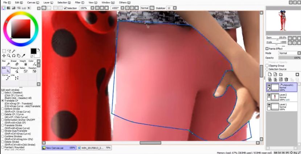Open the layer blending Mode dropdown
Screen dimensions: 301x154
coord(299,53)
